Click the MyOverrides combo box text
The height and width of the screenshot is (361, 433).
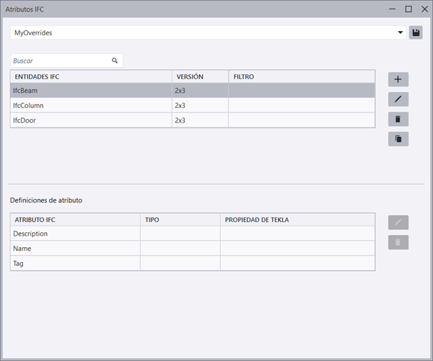33,33
